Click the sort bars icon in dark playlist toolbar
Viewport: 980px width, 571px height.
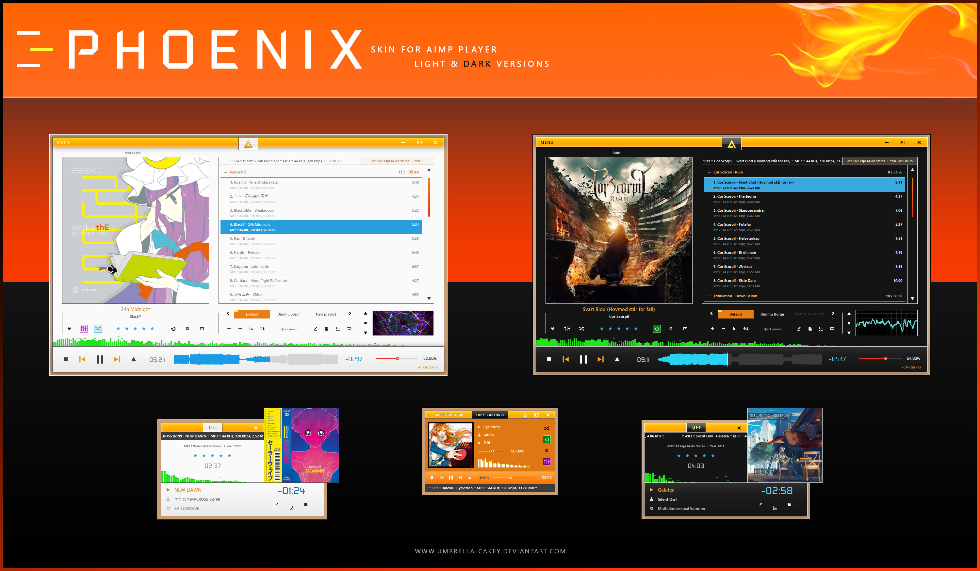[x=735, y=329]
